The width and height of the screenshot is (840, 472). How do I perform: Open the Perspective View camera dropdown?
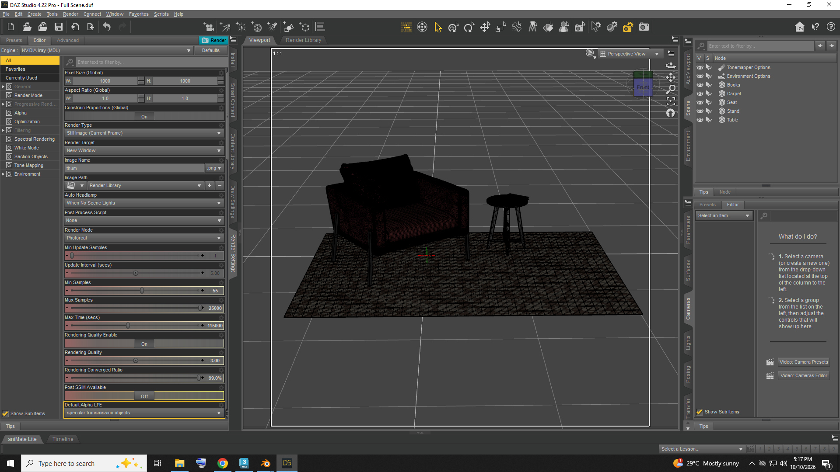(630, 54)
